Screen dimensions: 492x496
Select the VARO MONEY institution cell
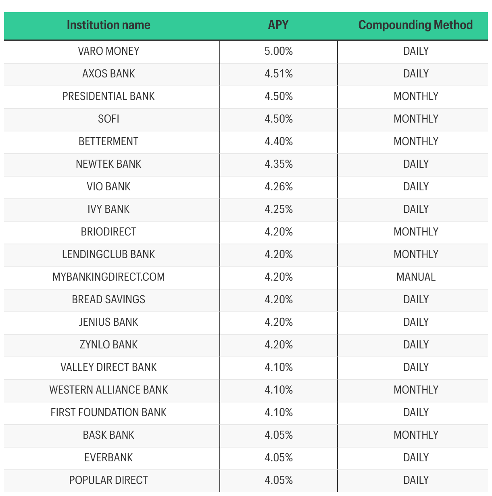pos(108,51)
